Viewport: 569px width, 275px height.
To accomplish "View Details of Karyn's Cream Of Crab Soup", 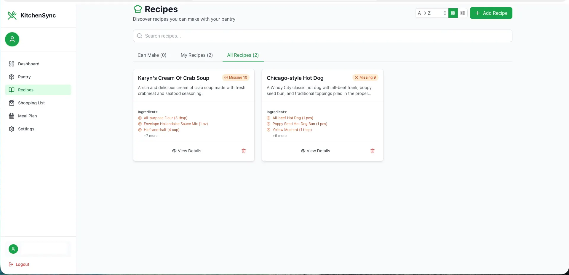I will (187, 151).
